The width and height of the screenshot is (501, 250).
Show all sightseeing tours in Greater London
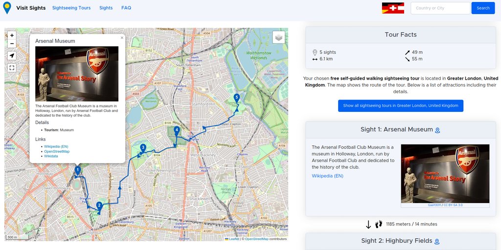(400, 105)
